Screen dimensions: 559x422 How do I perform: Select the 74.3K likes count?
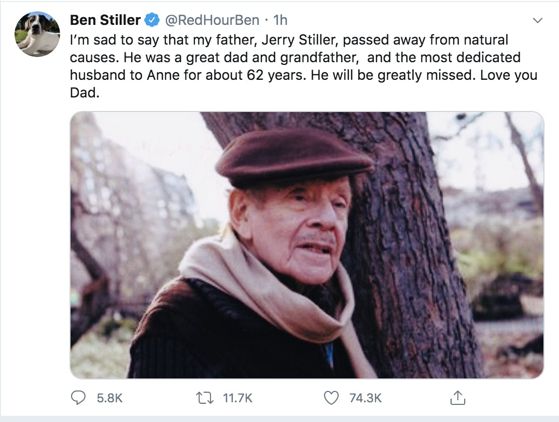[x=366, y=398]
